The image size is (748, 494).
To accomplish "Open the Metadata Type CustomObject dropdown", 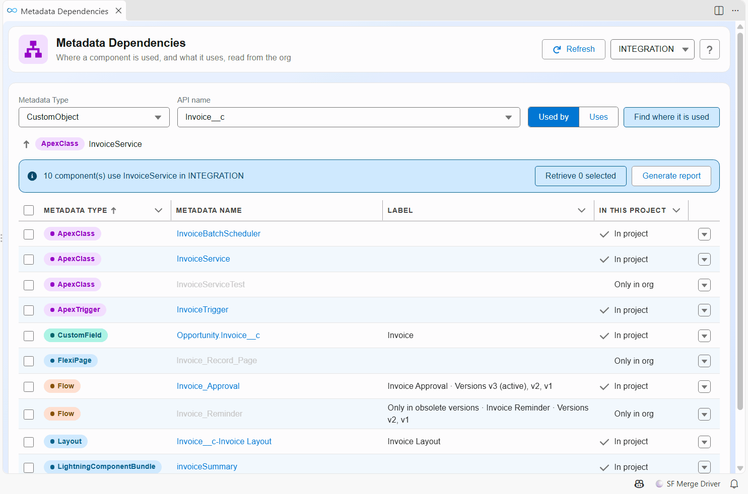I will point(94,117).
